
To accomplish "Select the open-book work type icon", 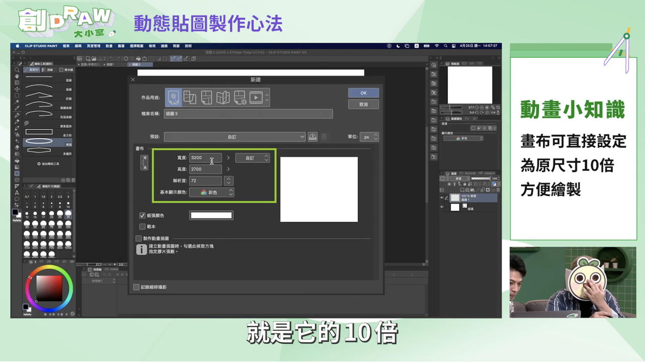I will coord(223,97).
